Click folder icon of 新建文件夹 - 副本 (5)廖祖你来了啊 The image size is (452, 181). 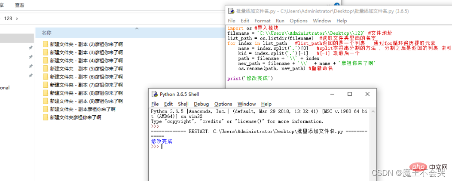pyautogui.click(x=45, y=68)
